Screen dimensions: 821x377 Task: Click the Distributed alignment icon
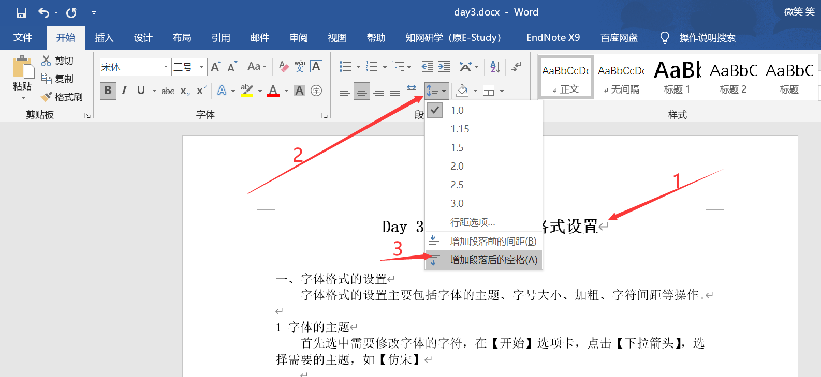(x=412, y=91)
